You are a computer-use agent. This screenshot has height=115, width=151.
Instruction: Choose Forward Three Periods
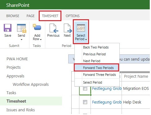tap(100, 75)
